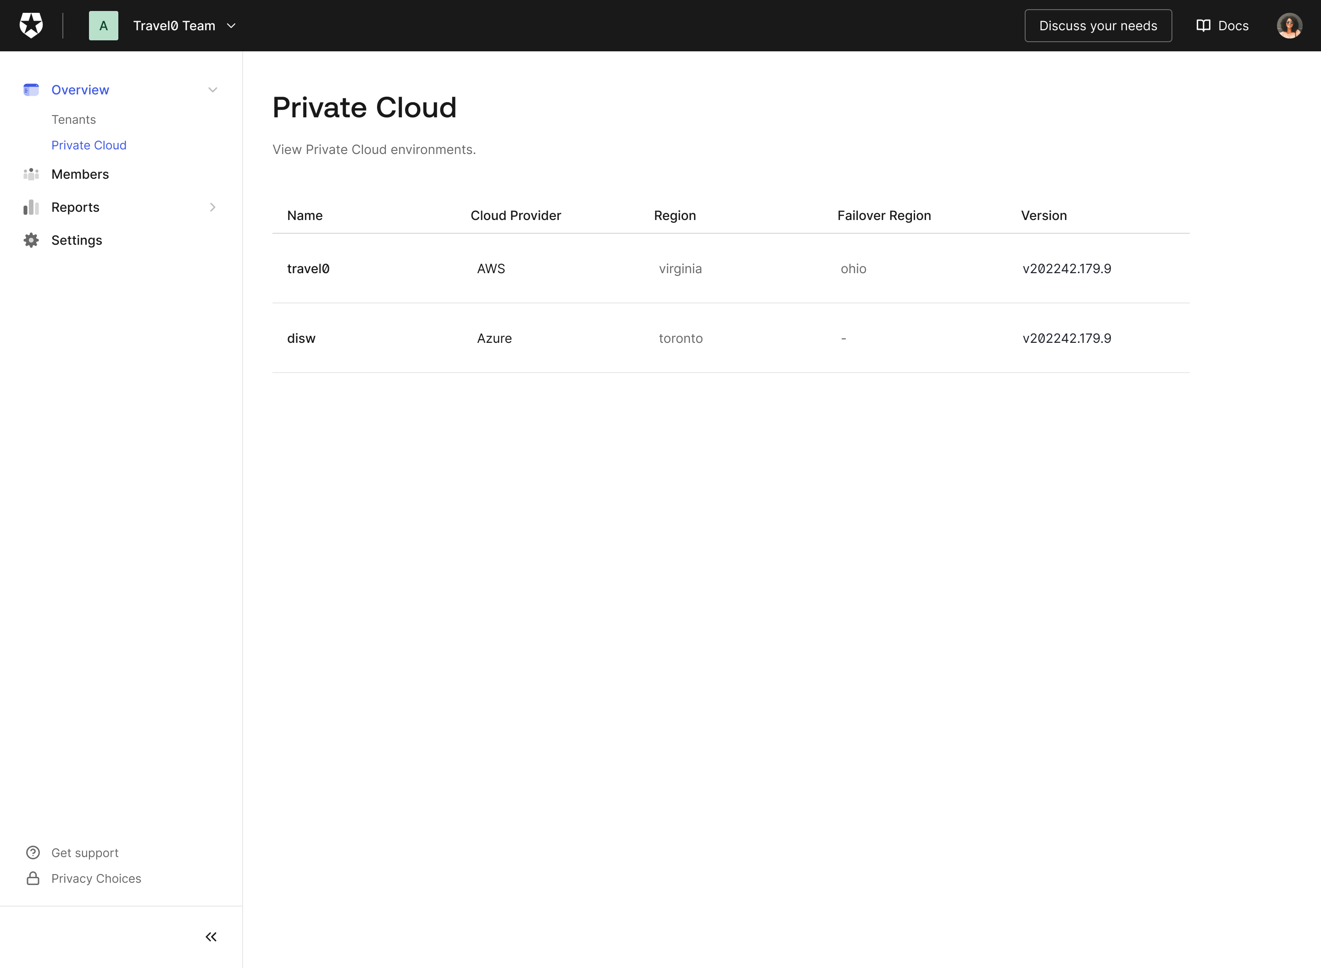1321x968 pixels.
Task: Open the travel0 environment row
Action: click(x=731, y=269)
